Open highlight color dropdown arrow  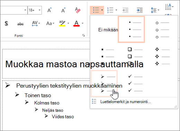coord(68,23)
